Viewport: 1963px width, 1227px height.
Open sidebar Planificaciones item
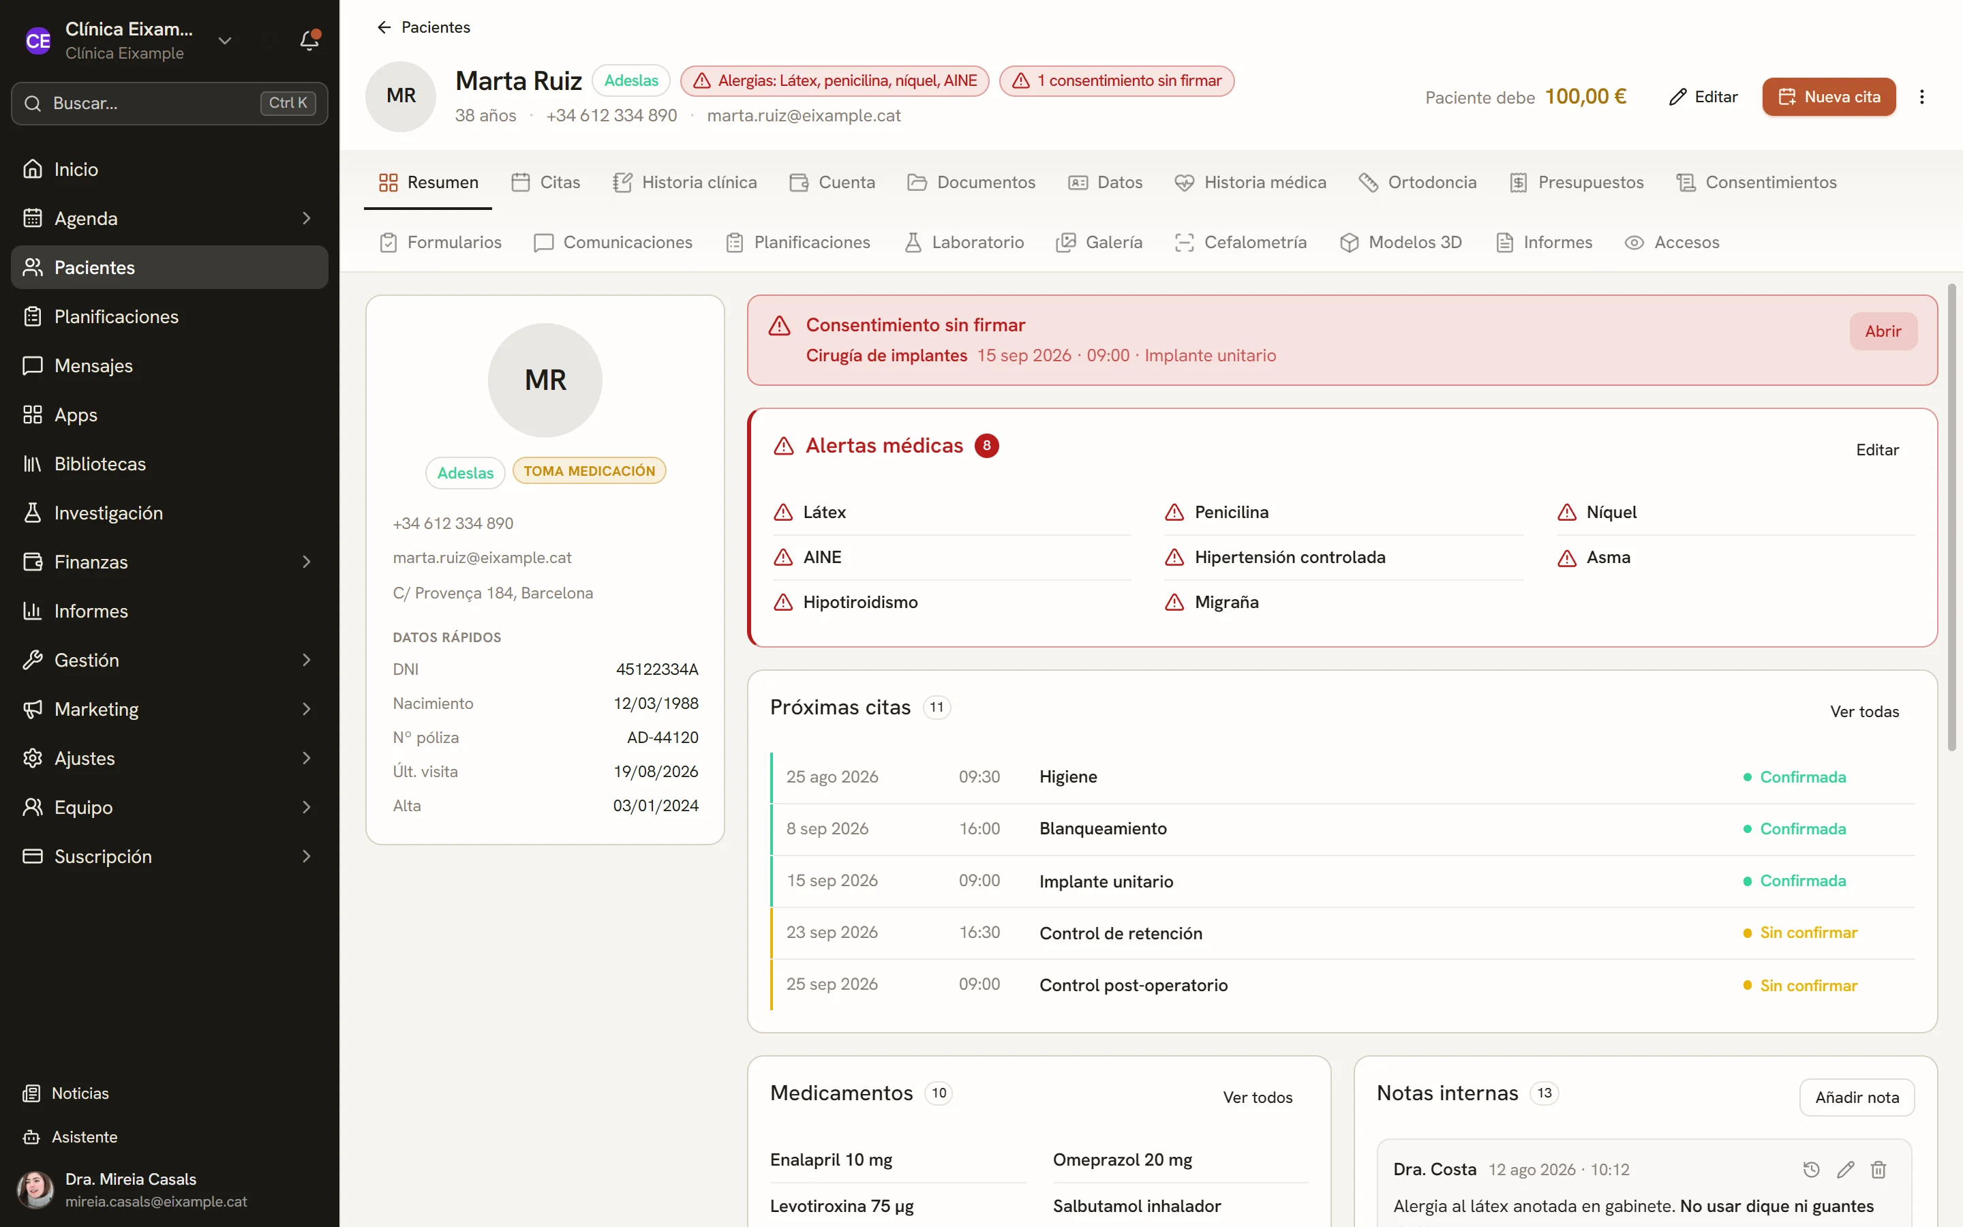(170, 316)
